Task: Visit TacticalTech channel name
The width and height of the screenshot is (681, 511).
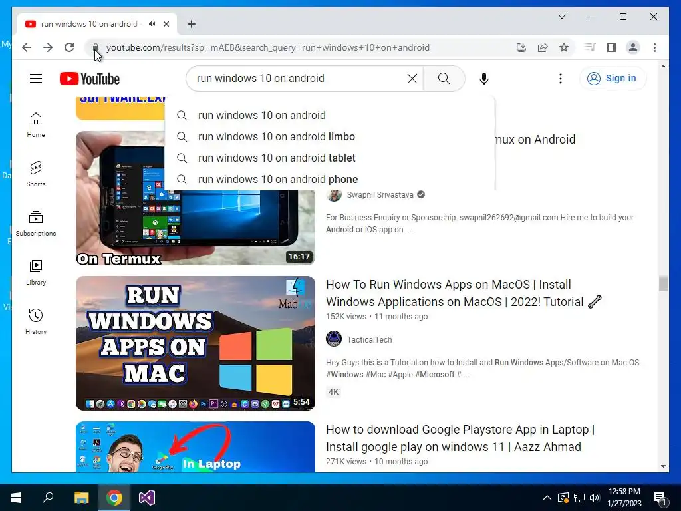Action: (x=369, y=340)
